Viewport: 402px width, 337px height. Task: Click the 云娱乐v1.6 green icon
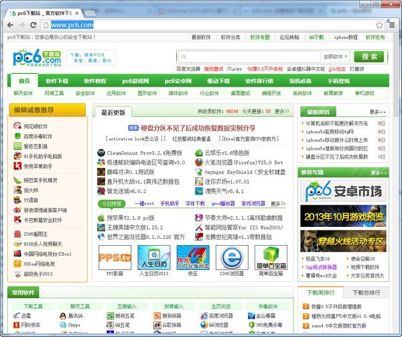pos(199,153)
